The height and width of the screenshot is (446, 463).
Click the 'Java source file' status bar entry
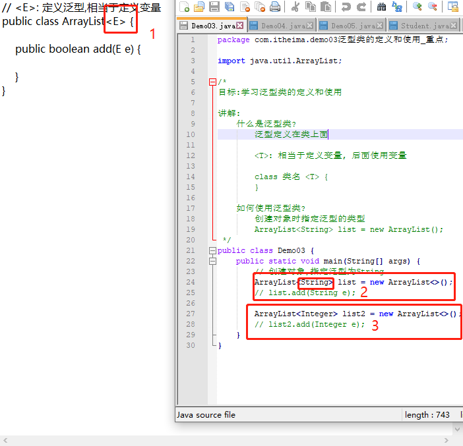point(206,415)
